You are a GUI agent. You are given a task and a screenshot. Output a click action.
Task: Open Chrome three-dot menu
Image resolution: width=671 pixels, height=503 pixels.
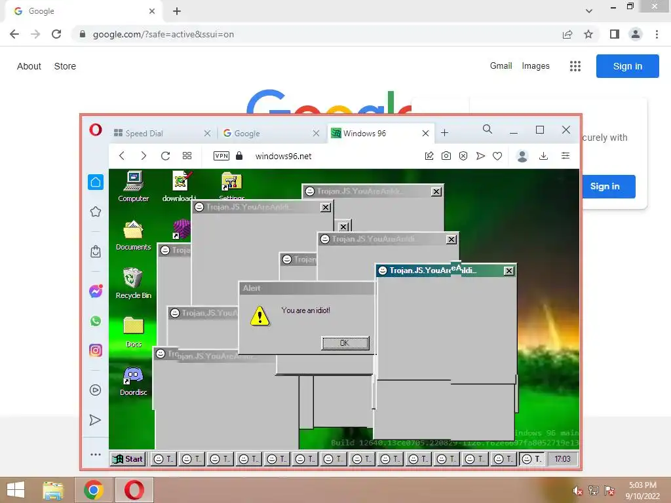(x=657, y=34)
